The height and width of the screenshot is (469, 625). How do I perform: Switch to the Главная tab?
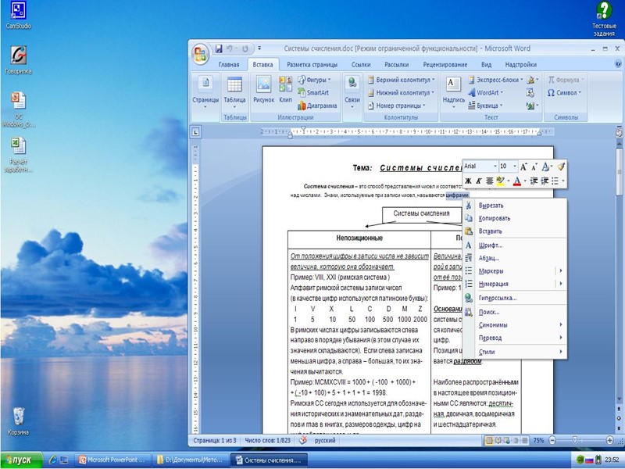click(229, 65)
